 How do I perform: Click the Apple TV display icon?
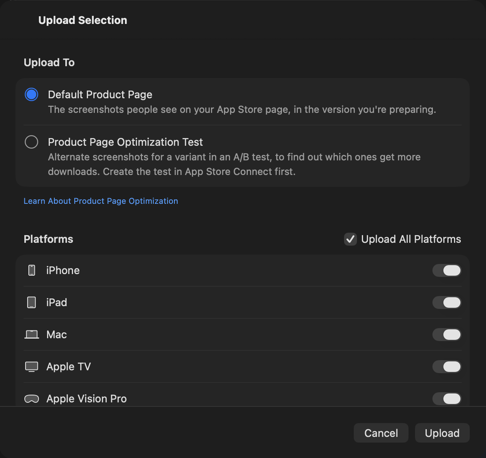point(31,367)
